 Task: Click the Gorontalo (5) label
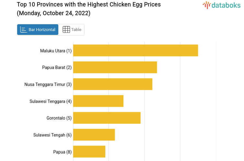tap(59, 118)
